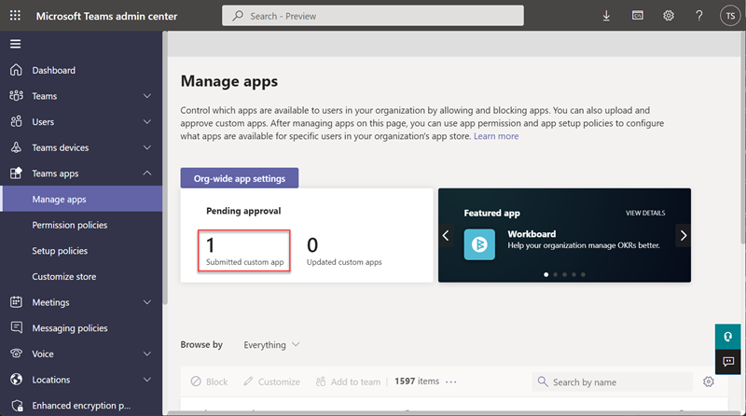Open the feedback chat button
This screenshot has height=416, width=746.
pyautogui.click(x=727, y=362)
